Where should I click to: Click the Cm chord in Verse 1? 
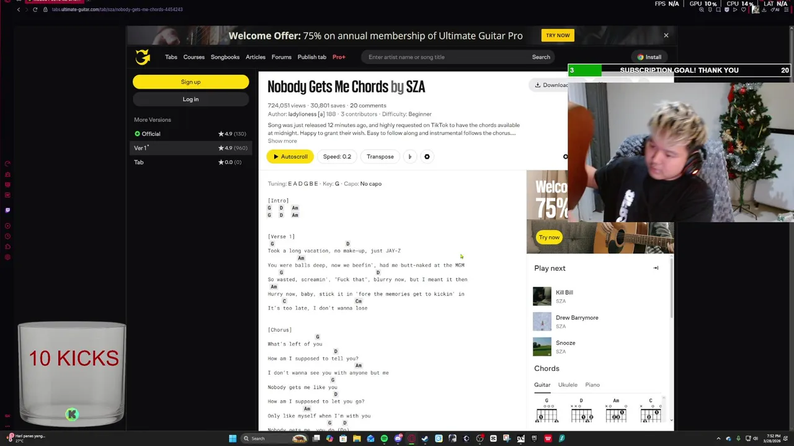(x=358, y=301)
